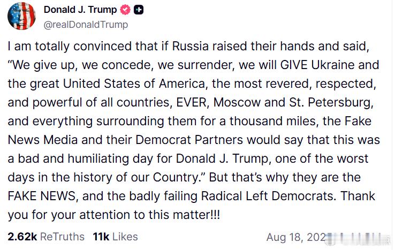Click the black plus badge icon
The image size is (395, 250).
tap(139, 10)
